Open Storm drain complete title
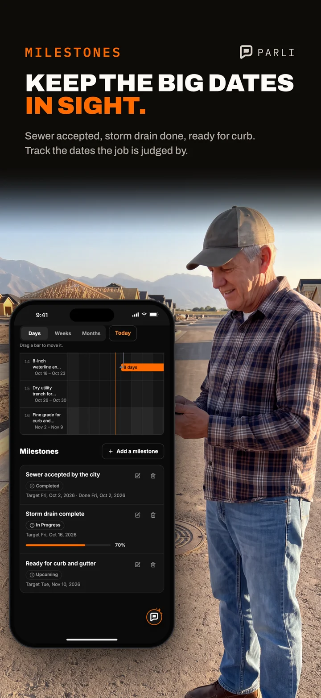 (x=55, y=514)
